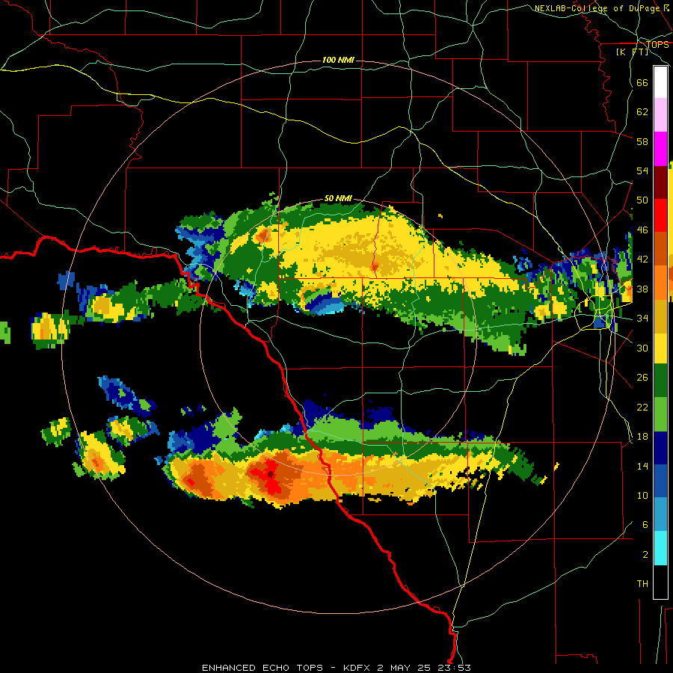673x673 pixels.
Task: Click the black TH threshold swatch
Action: 660,582
